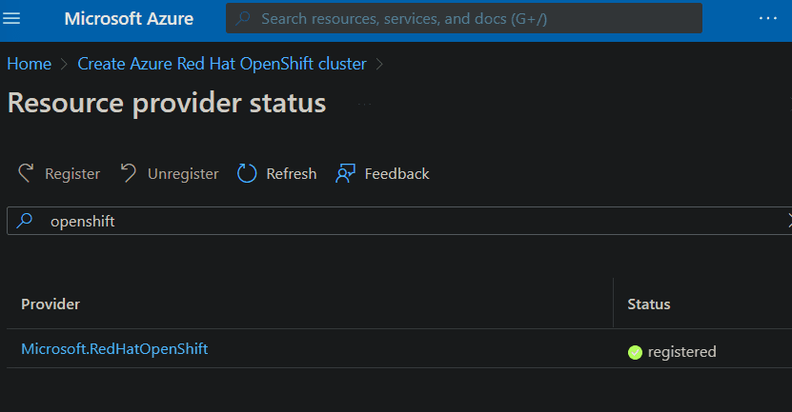Image resolution: width=792 pixels, height=412 pixels.
Task: Click the magnifier icon in global search
Action: tap(243, 19)
